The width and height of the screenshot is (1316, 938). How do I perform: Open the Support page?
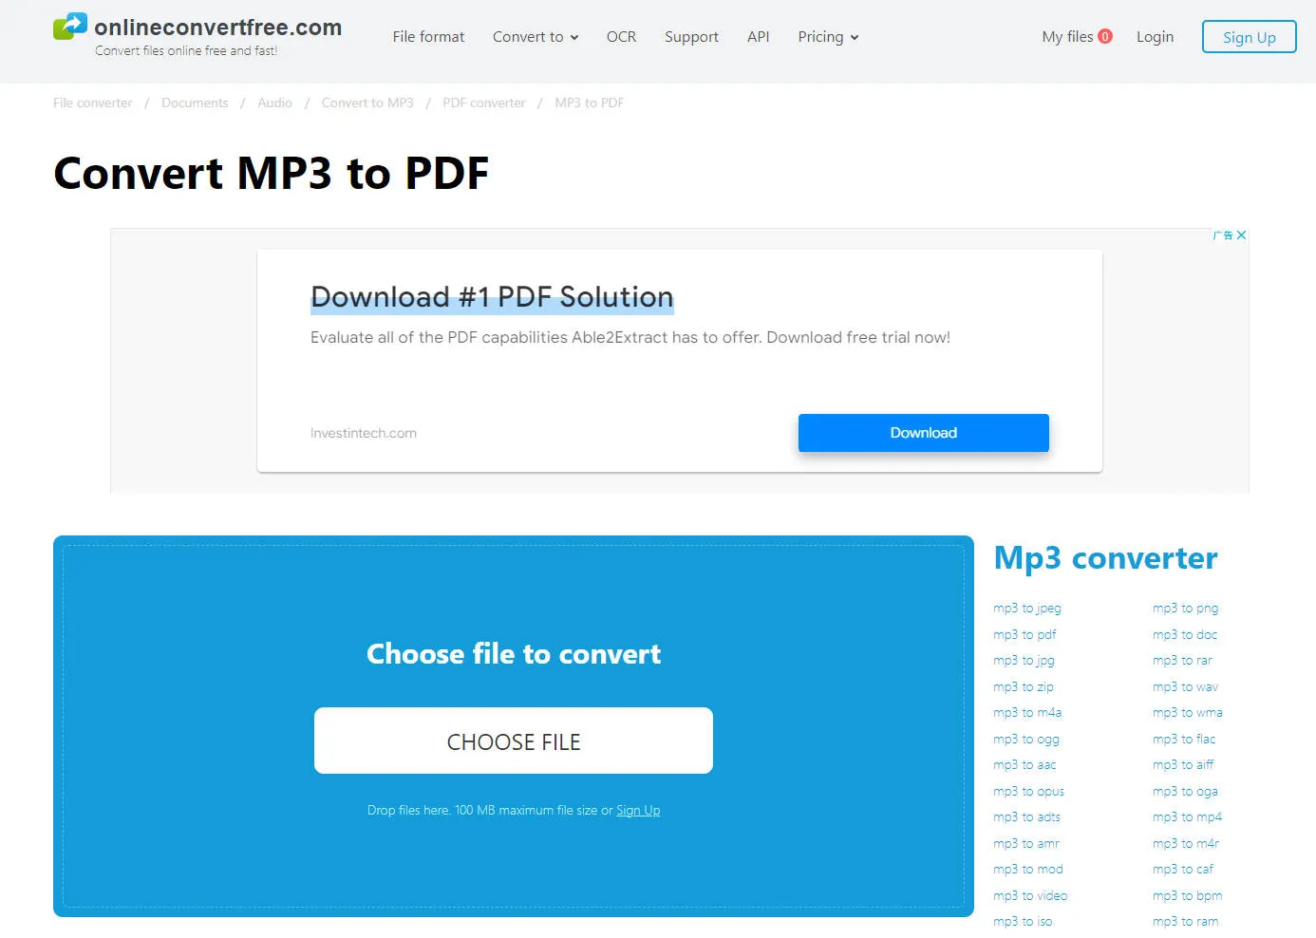691,36
